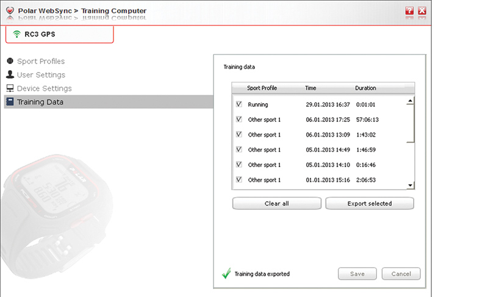This screenshot has height=297, width=488.
Task: Select Training Data menu item
Action: [x=109, y=102]
